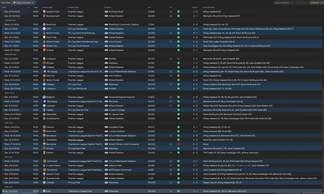Click the Brentford club badge
This screenshot has width=324, height=194.
point(44,25)
